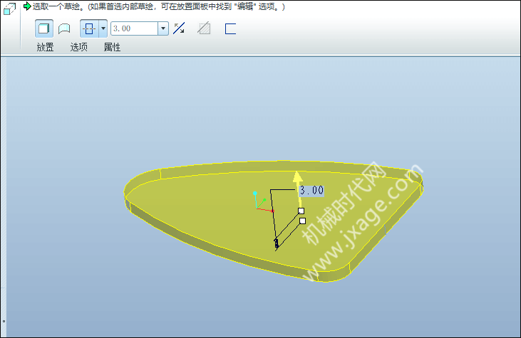Click the extrude feature icon at top left
The width and height of the screenshot is (521, 338).
coord(9,9)
